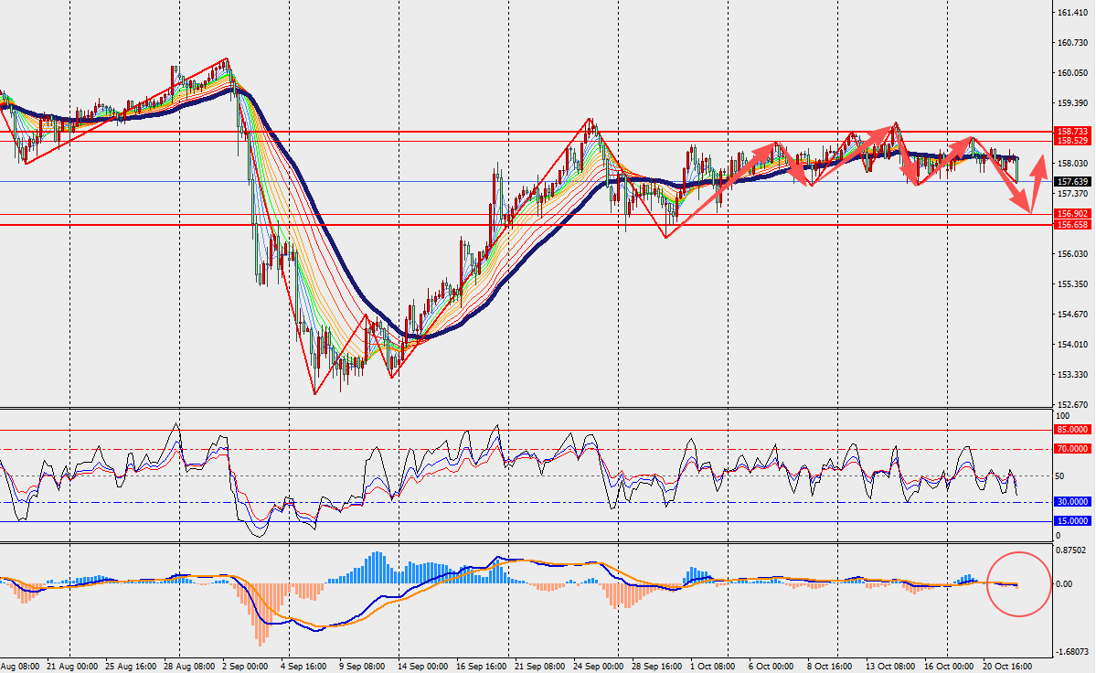The width and height of the screenshot is (1096, 673).
Task: Click the 0.87502 value on the histogram scale
Action: pyautogui.click(x=1070, y=550)
